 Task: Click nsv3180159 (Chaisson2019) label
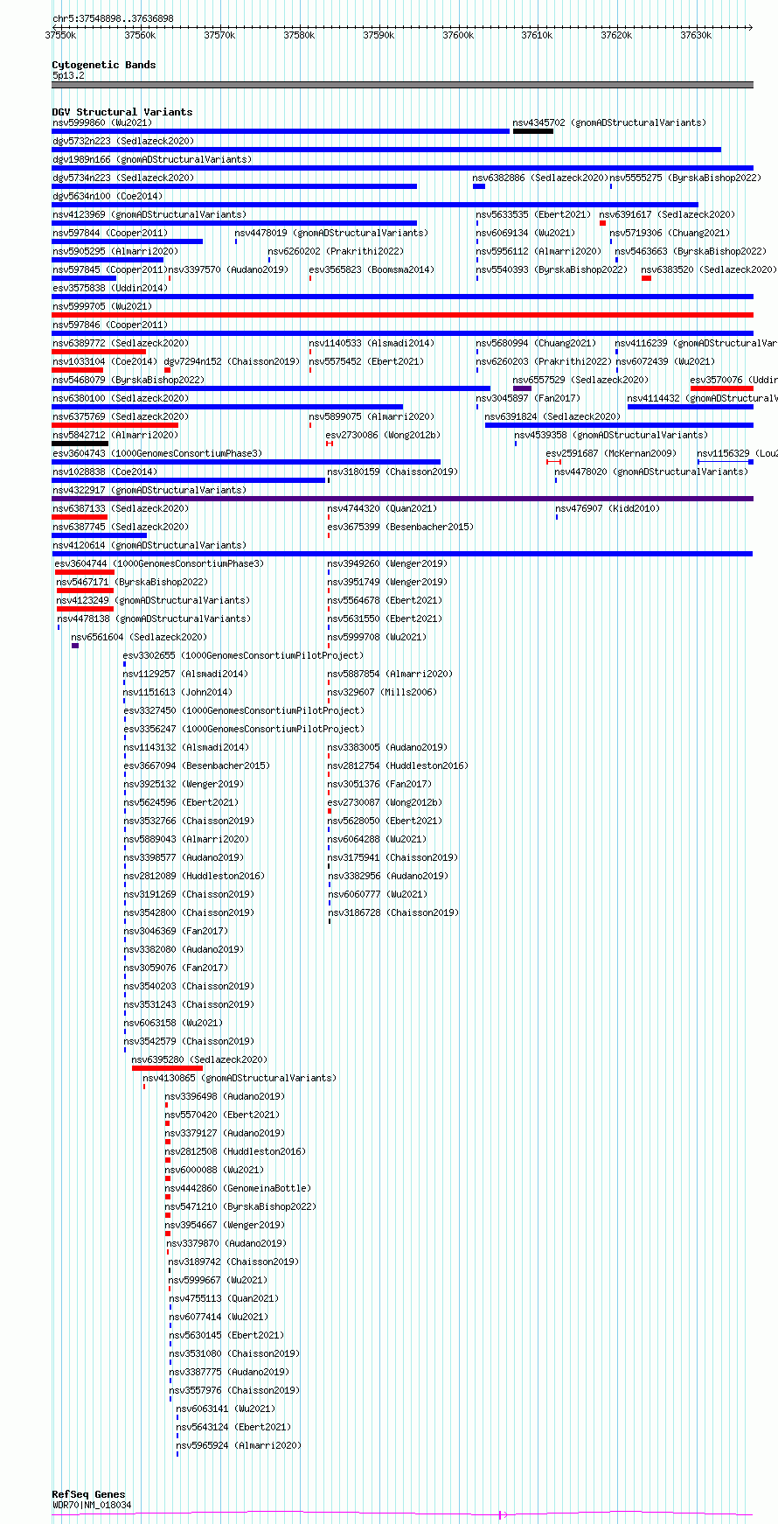[392, 472]
